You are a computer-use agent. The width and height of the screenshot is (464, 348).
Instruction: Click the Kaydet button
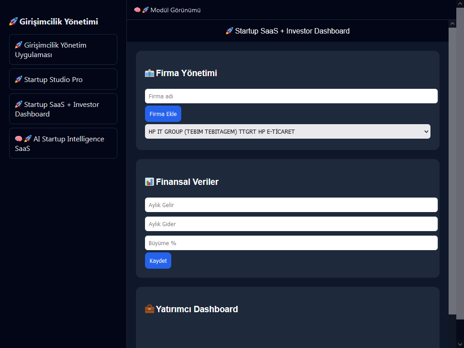[158, 261]
